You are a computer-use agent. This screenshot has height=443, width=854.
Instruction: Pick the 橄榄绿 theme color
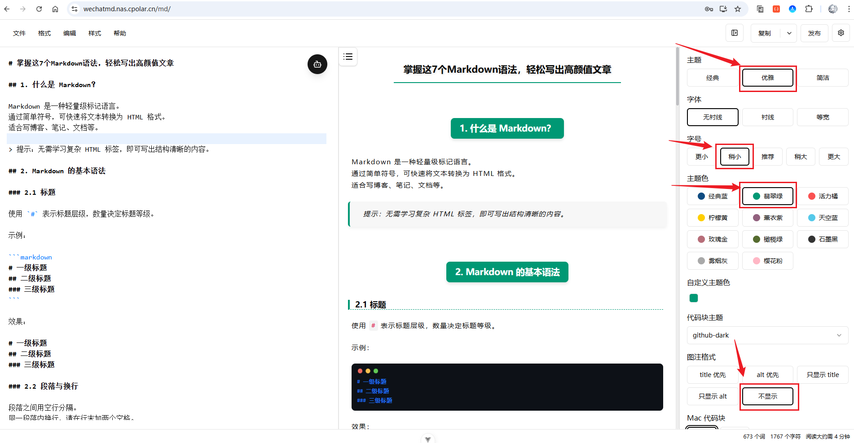pyautogui.click(x=768, y=239)
